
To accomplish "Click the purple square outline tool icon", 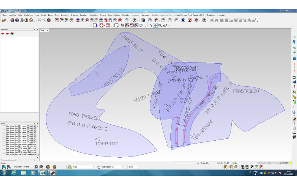I will pyautogui.click(x=95, y=26).
